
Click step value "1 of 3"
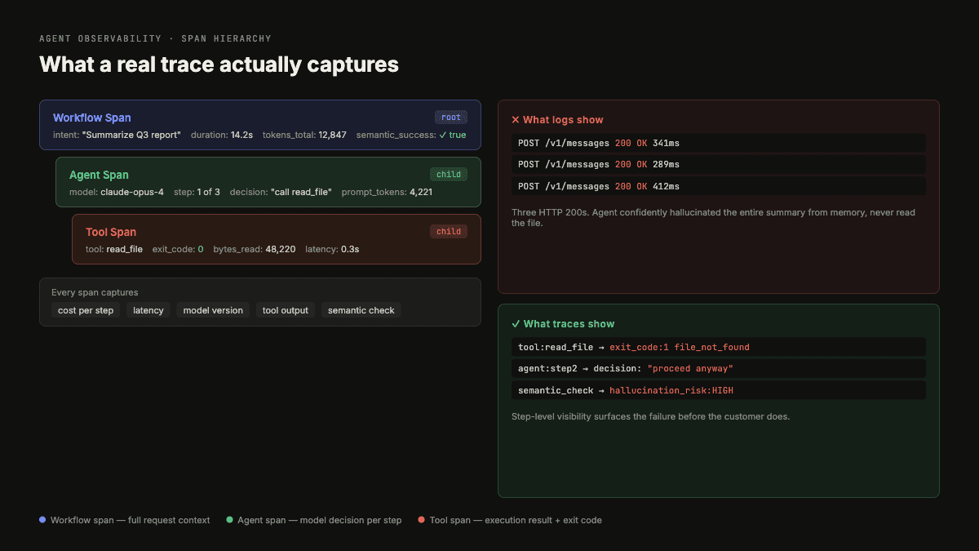(x=208, y=192)
